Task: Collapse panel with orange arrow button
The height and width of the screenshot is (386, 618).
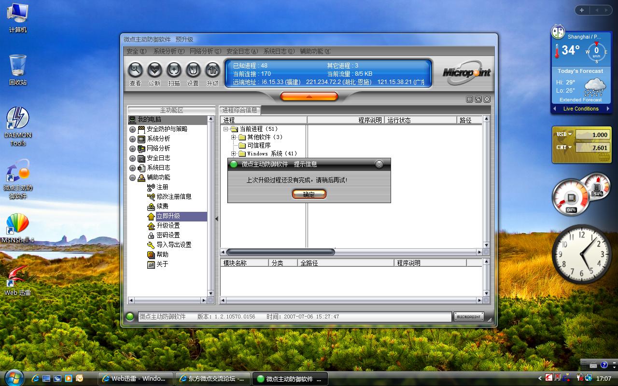Action: pos(309,96)
